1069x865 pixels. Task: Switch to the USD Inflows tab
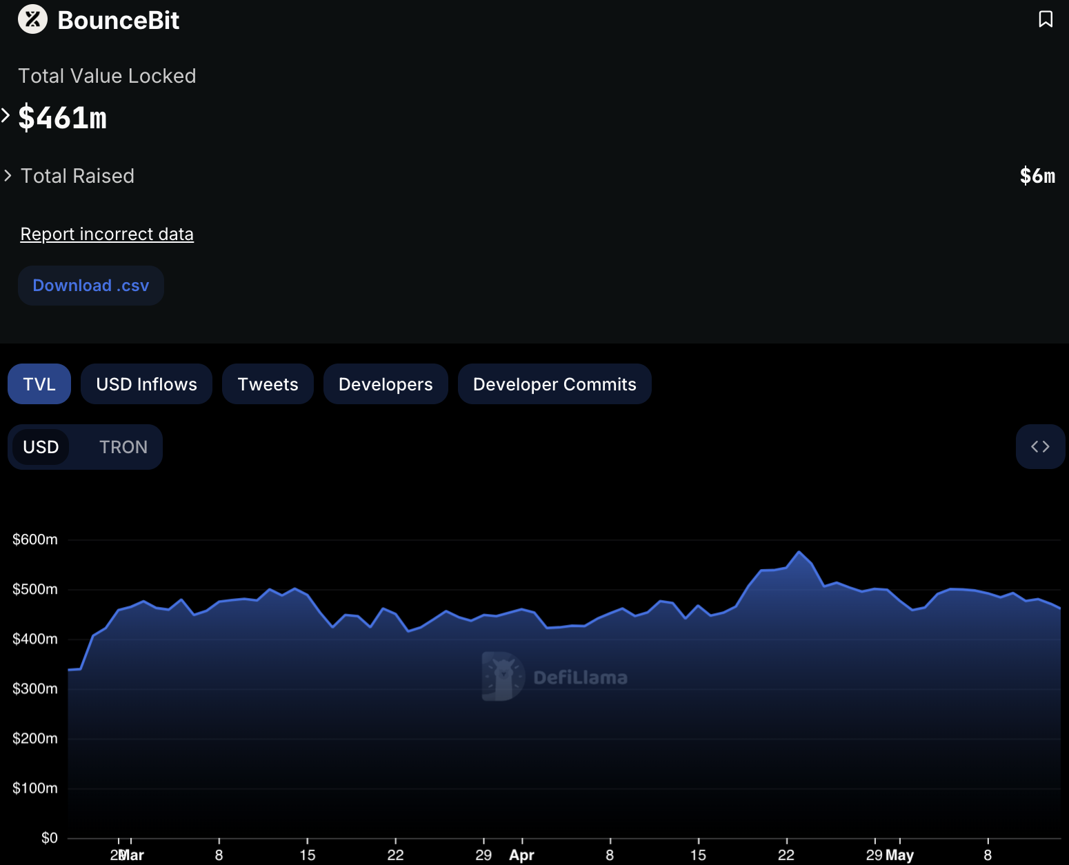146,384
